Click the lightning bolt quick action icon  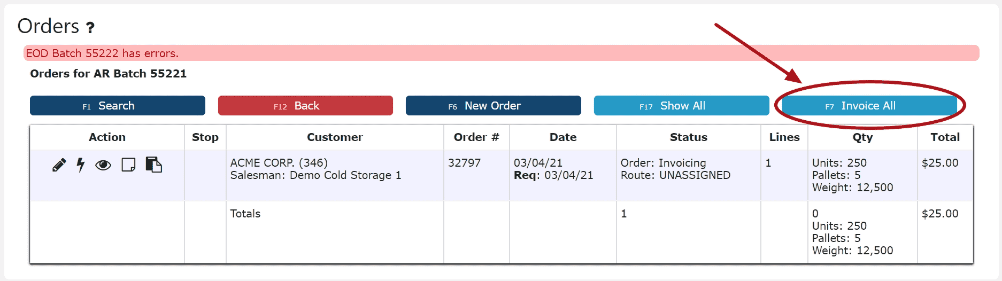pyautogui.click(x=81, y=165)
